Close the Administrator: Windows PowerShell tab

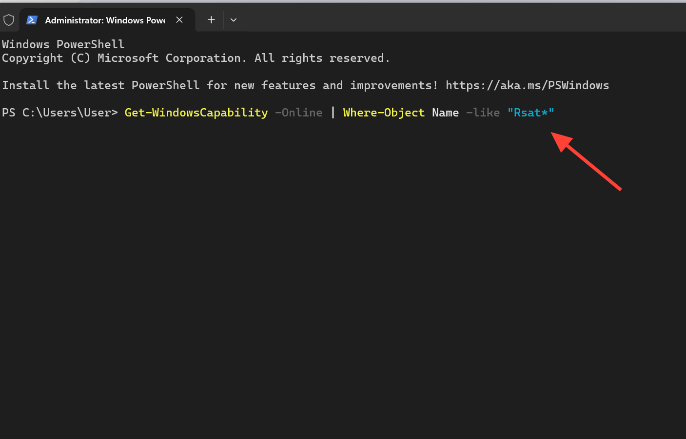pos(179,20)
